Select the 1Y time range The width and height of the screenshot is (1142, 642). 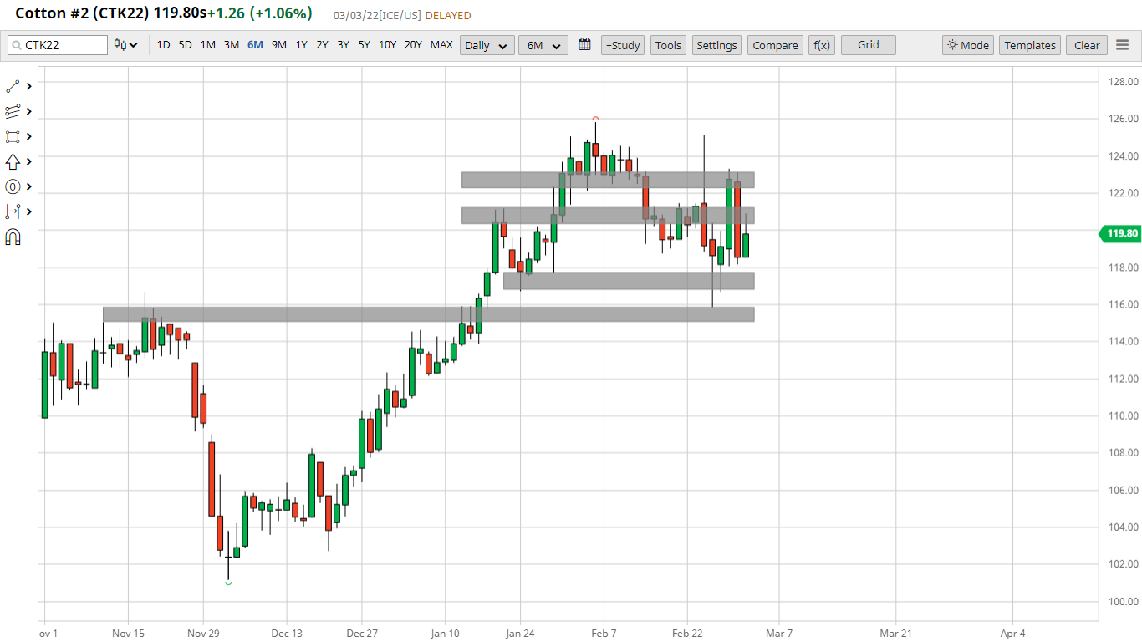pyautogui.click(x=302, y=45)
